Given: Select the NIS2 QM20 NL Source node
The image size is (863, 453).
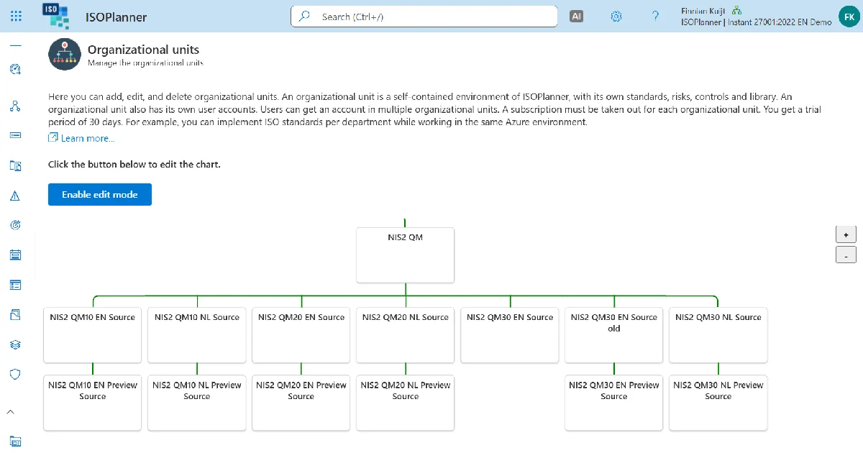Looking at the screenshot, I should (406, 335).
